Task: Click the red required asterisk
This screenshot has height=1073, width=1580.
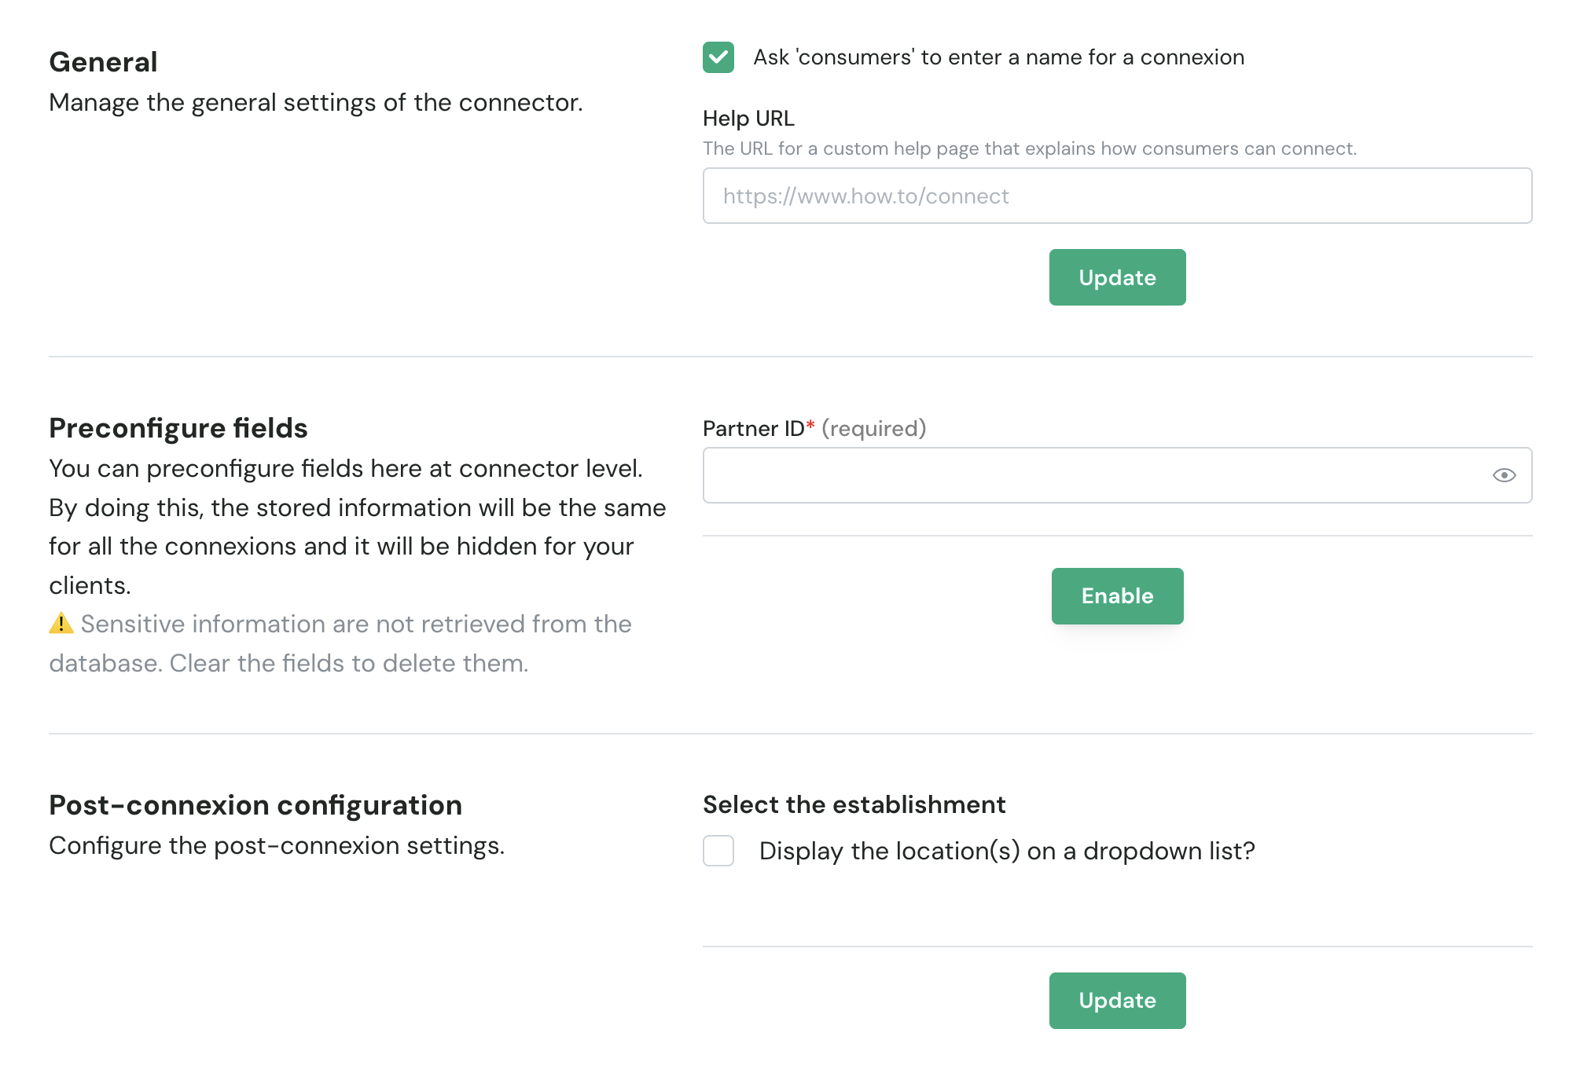Action: click(810, 426)
